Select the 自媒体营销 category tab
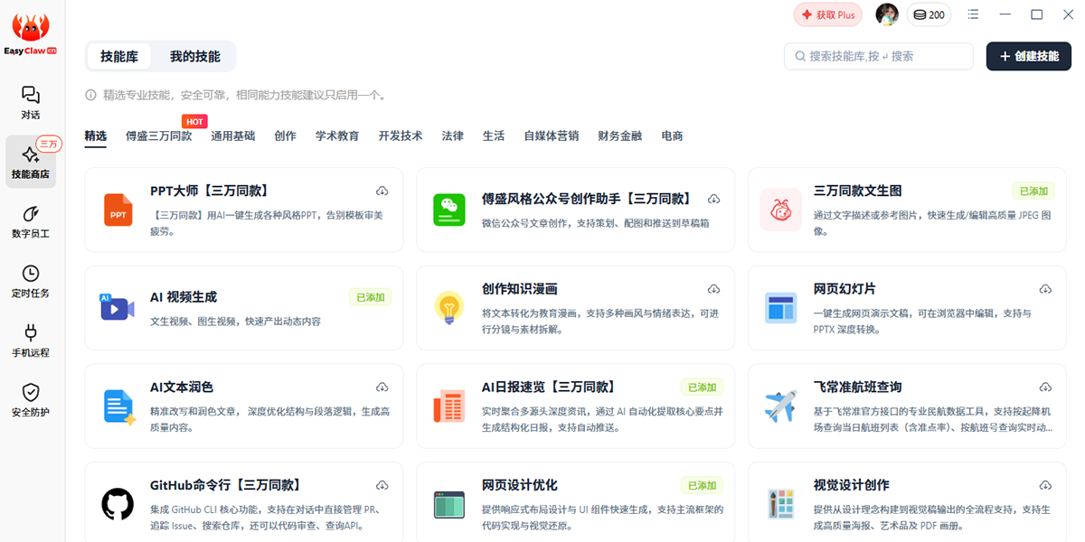Screen dimensions: 1085x542 pos(552,136)
